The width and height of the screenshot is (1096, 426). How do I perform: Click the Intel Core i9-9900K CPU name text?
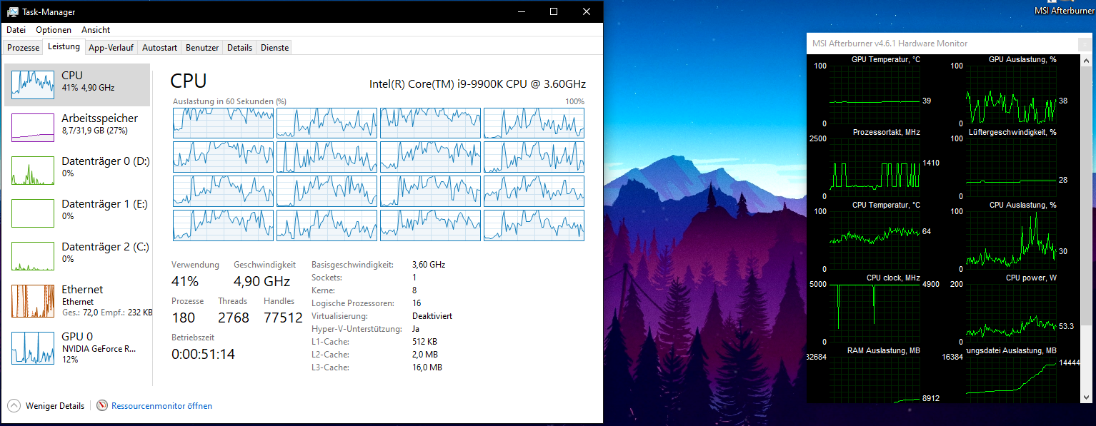click(477, 84)
